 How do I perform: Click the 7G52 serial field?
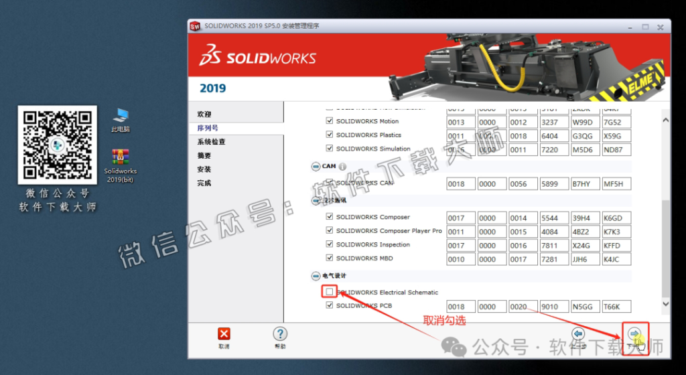pyautogui.click(x=617, y=123)
